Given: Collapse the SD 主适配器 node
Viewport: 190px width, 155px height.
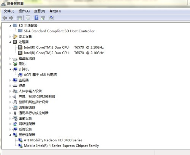Looking at the screenshot, I should tap(10, 26).
